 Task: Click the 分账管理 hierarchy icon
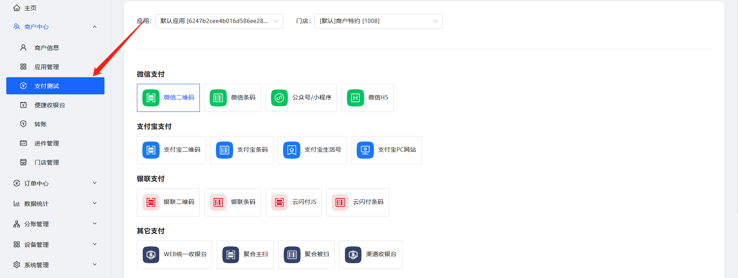(16, 224)
